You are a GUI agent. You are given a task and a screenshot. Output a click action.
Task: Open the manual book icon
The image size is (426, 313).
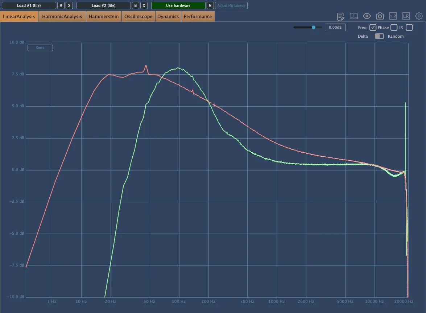353,16
